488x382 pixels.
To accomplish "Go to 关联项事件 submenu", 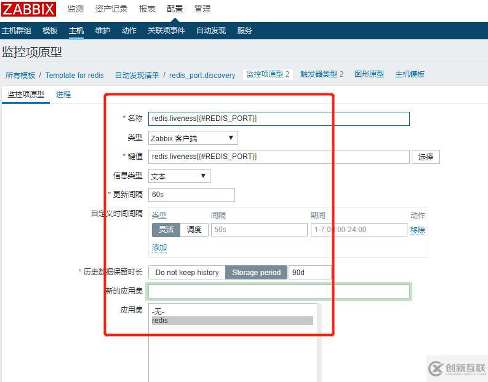I will click(166, 31).
